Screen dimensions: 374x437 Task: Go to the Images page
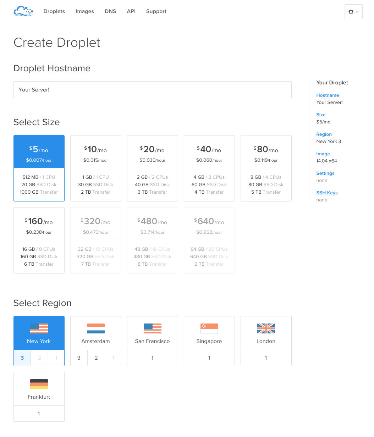click(x=85, y=11)
